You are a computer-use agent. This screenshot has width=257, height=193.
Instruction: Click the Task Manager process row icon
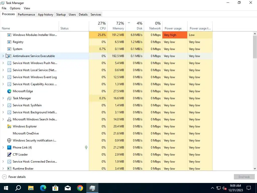pyautogui.click(x=9, y=98)
